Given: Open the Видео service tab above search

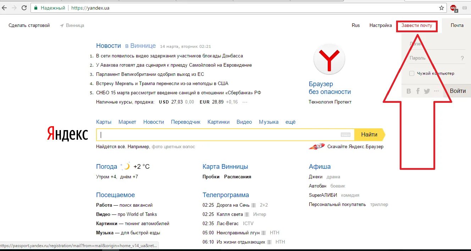Looking at the screenshot, I should click(244, 122).
